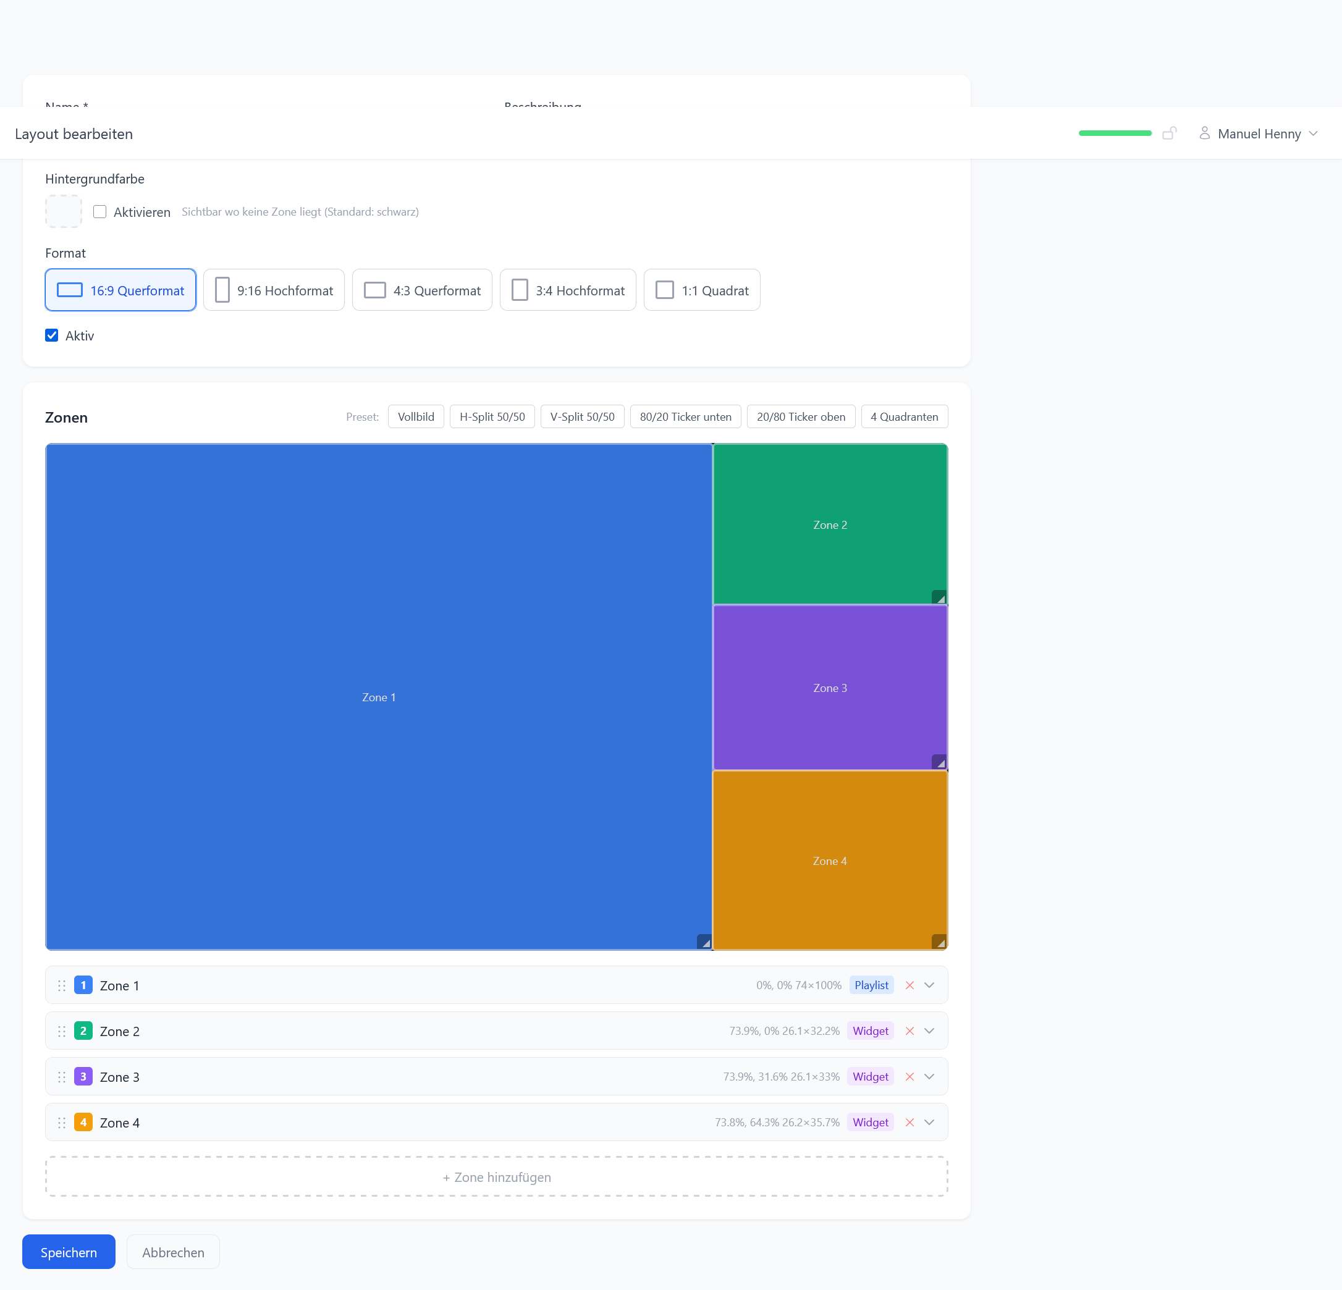1342x1290 pixels.
Task: Click the Zone 2 resize corner handle
Action: pyautogui.click(x=939, y=597)
